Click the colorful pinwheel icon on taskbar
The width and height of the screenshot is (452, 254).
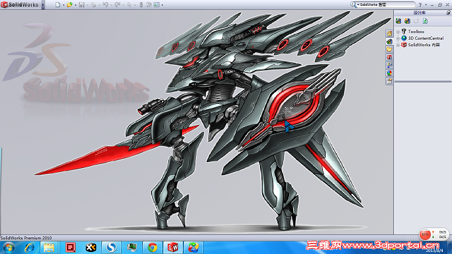pos(193,247)
